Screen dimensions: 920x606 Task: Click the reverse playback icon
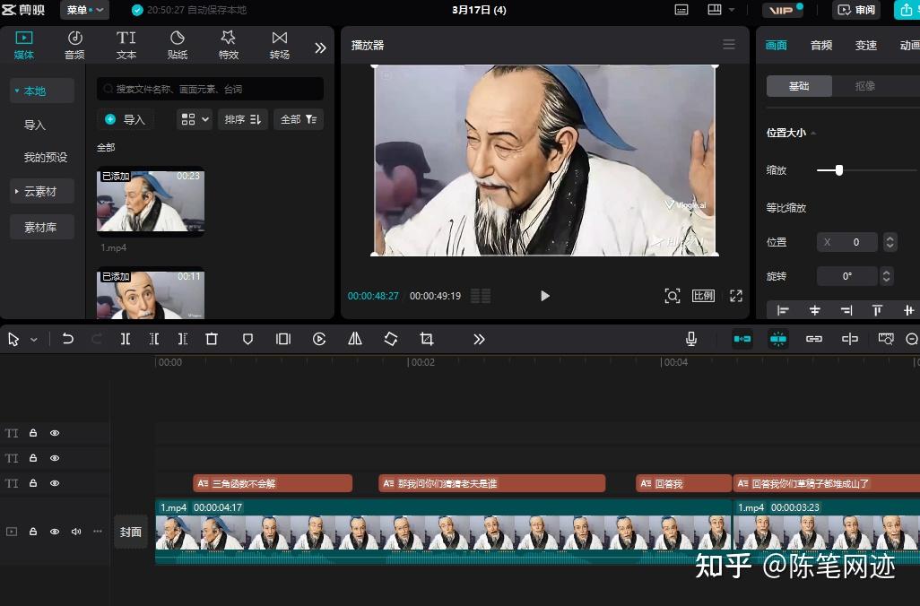click(319, 339)
